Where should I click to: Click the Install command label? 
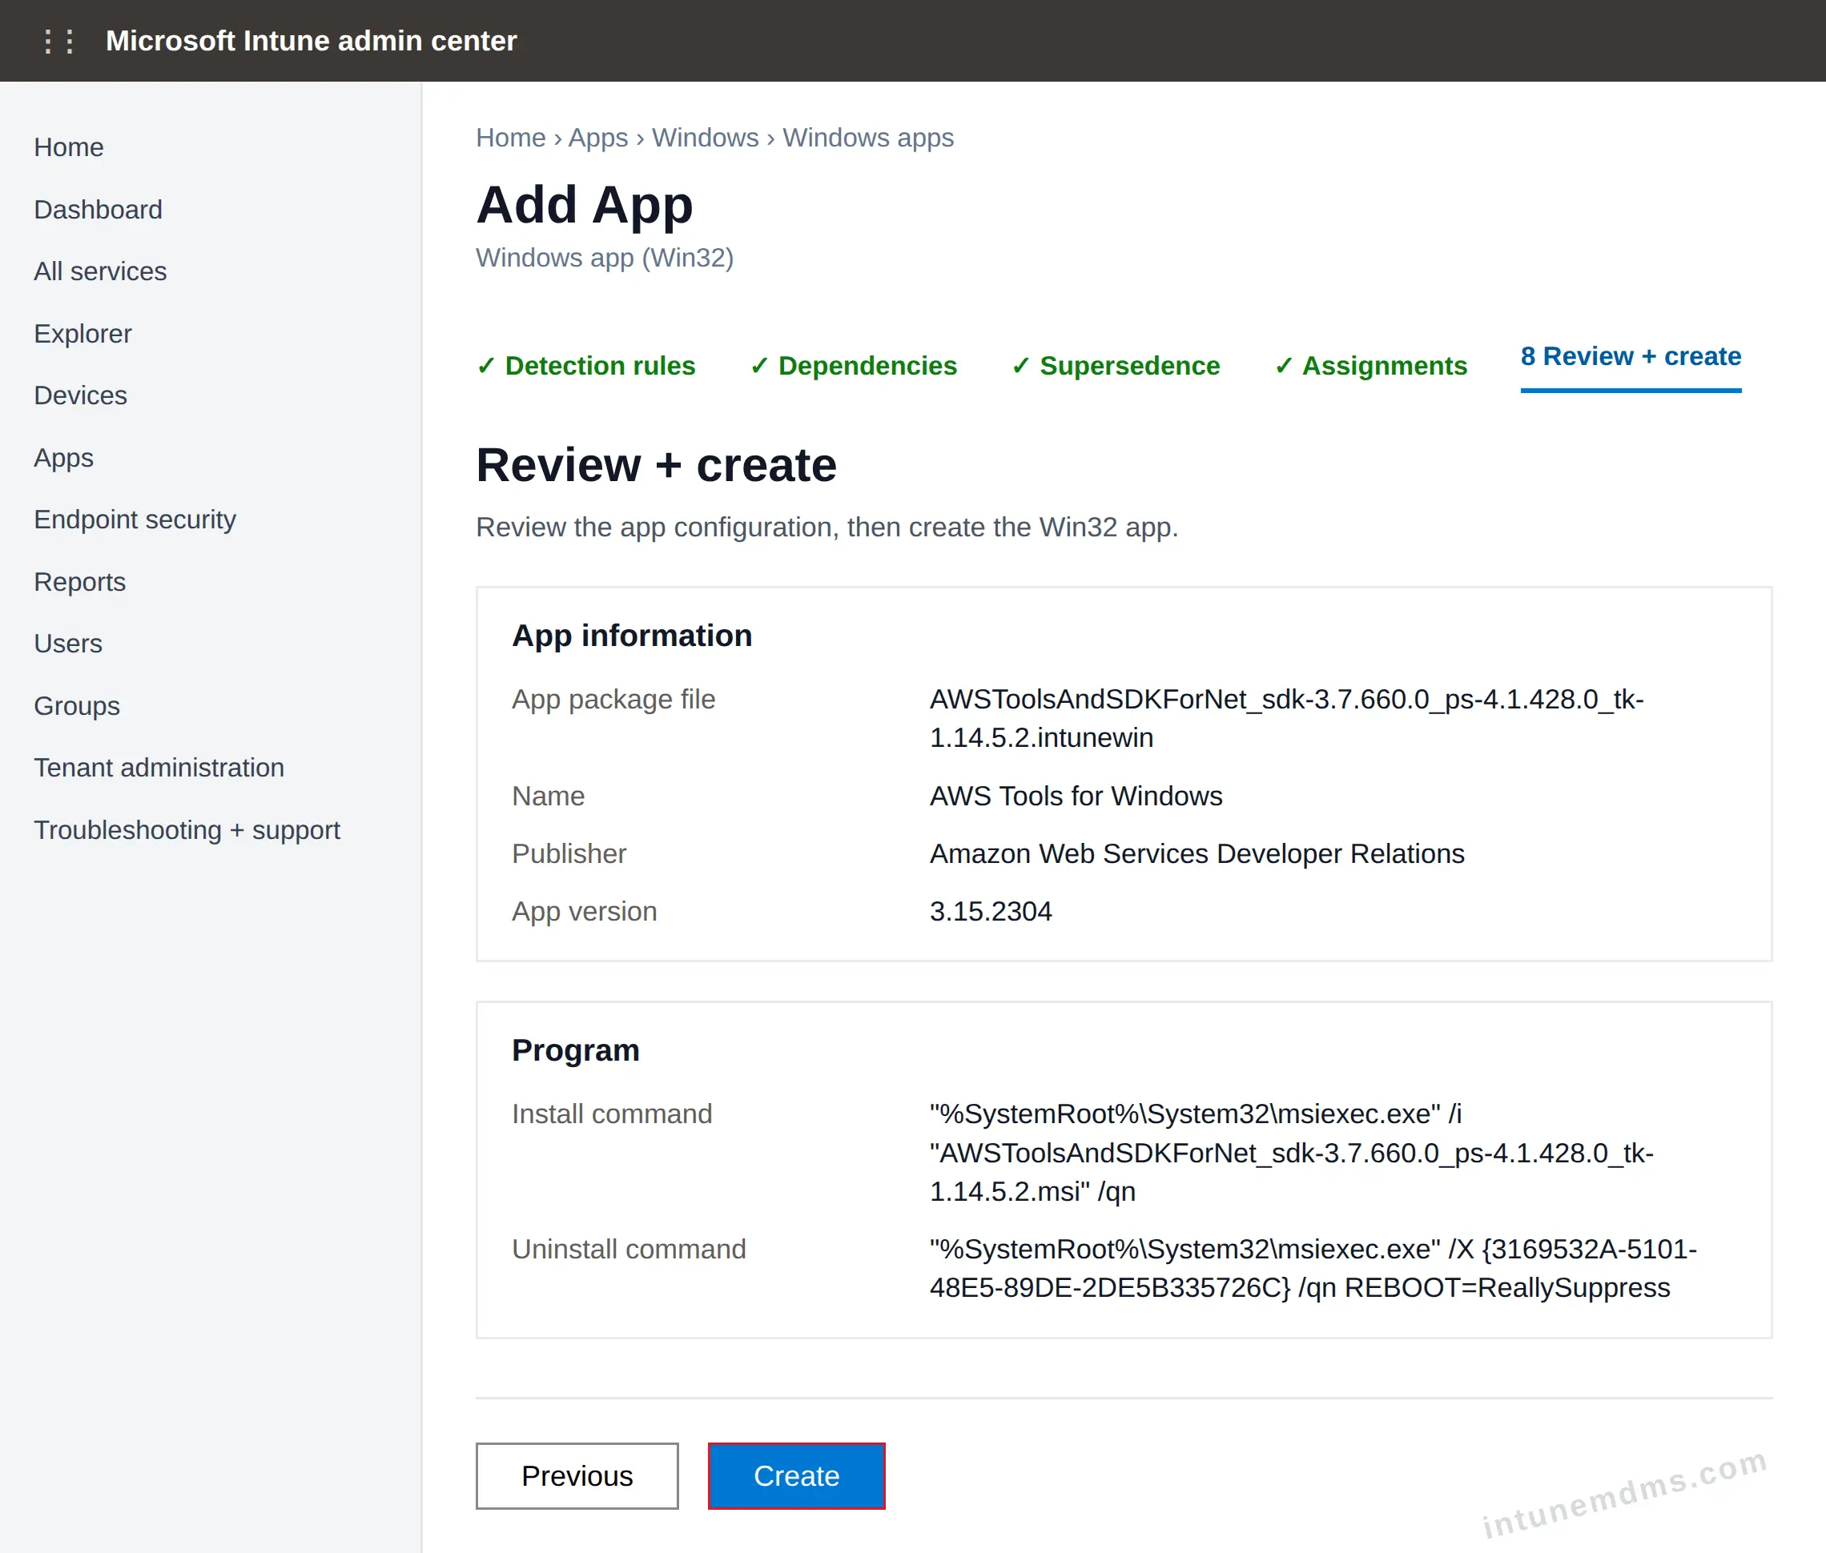pos(611,1114)
